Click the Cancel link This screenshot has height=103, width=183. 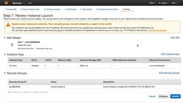[x=152, y=96]
